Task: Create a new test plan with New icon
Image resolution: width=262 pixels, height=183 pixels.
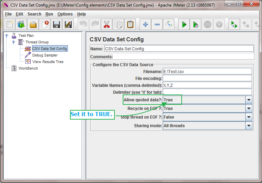Action: pos(10,24)
